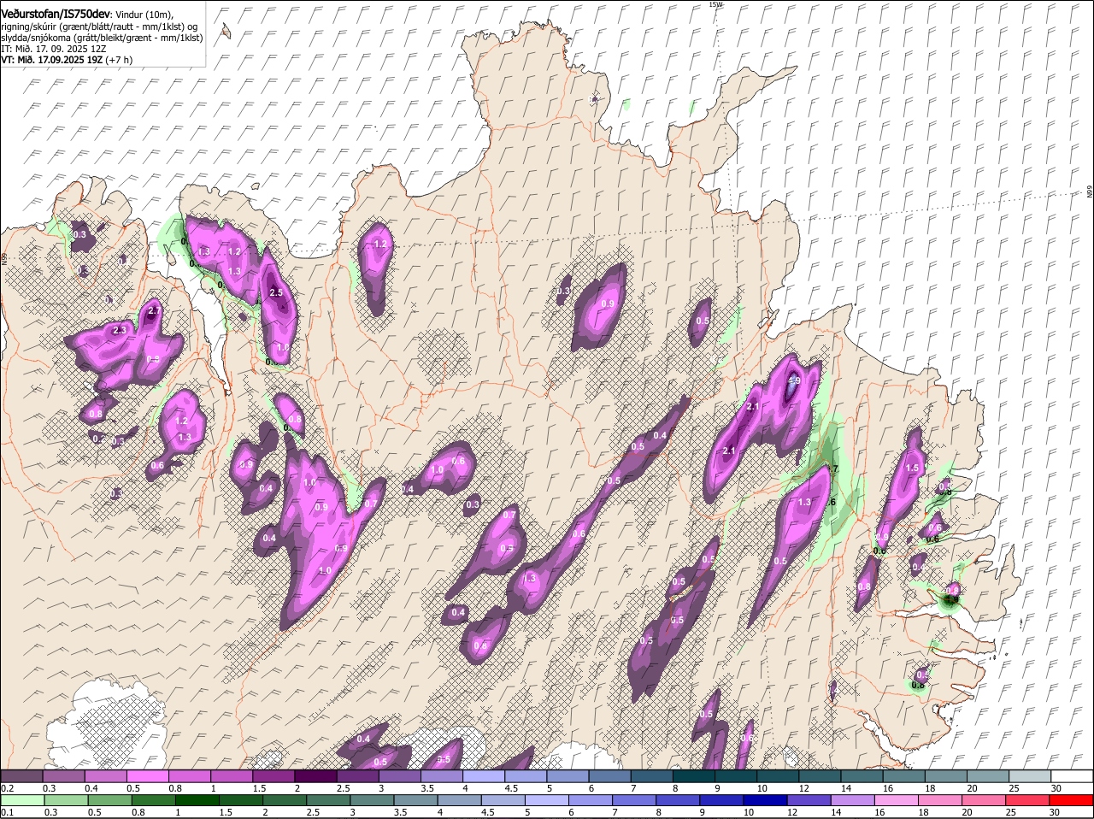Click the IT: Mið. 17. 09. 2025 12Z line
This screenshot has width=1094, height=819.
53,49
